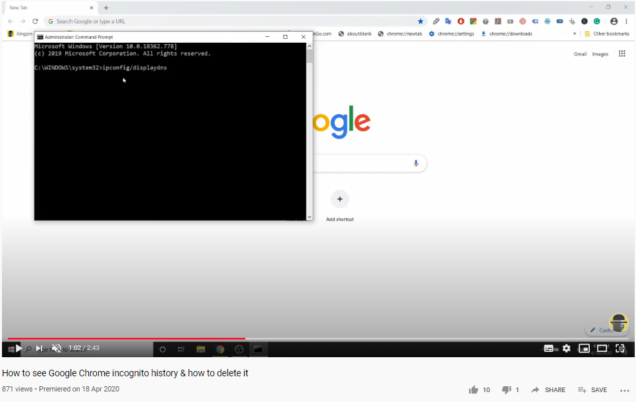636x402 pixels.
Task: Open the three-dot more actions menu
Action: pos(625,390)
